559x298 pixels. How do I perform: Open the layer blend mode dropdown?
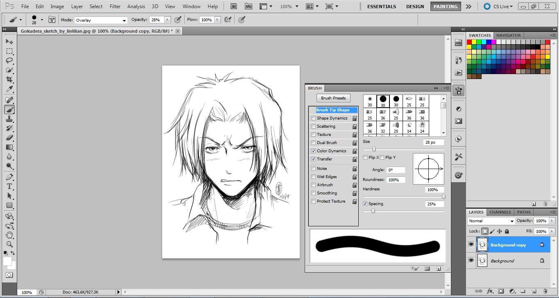491,221
